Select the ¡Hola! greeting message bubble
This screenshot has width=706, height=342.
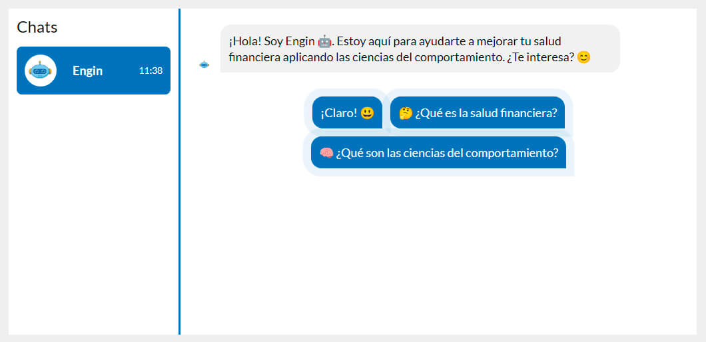pyautogui.click(x=420, y=49)
